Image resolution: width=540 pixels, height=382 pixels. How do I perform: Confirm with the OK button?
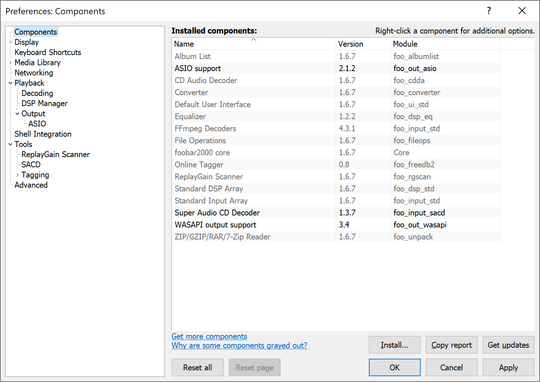[394, 367]
